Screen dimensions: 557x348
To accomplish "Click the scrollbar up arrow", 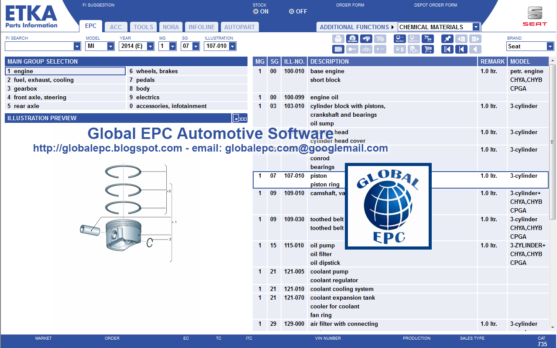I will (553, 61).
